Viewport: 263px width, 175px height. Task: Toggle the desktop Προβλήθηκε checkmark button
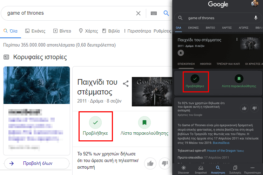(x=95, y=126)
